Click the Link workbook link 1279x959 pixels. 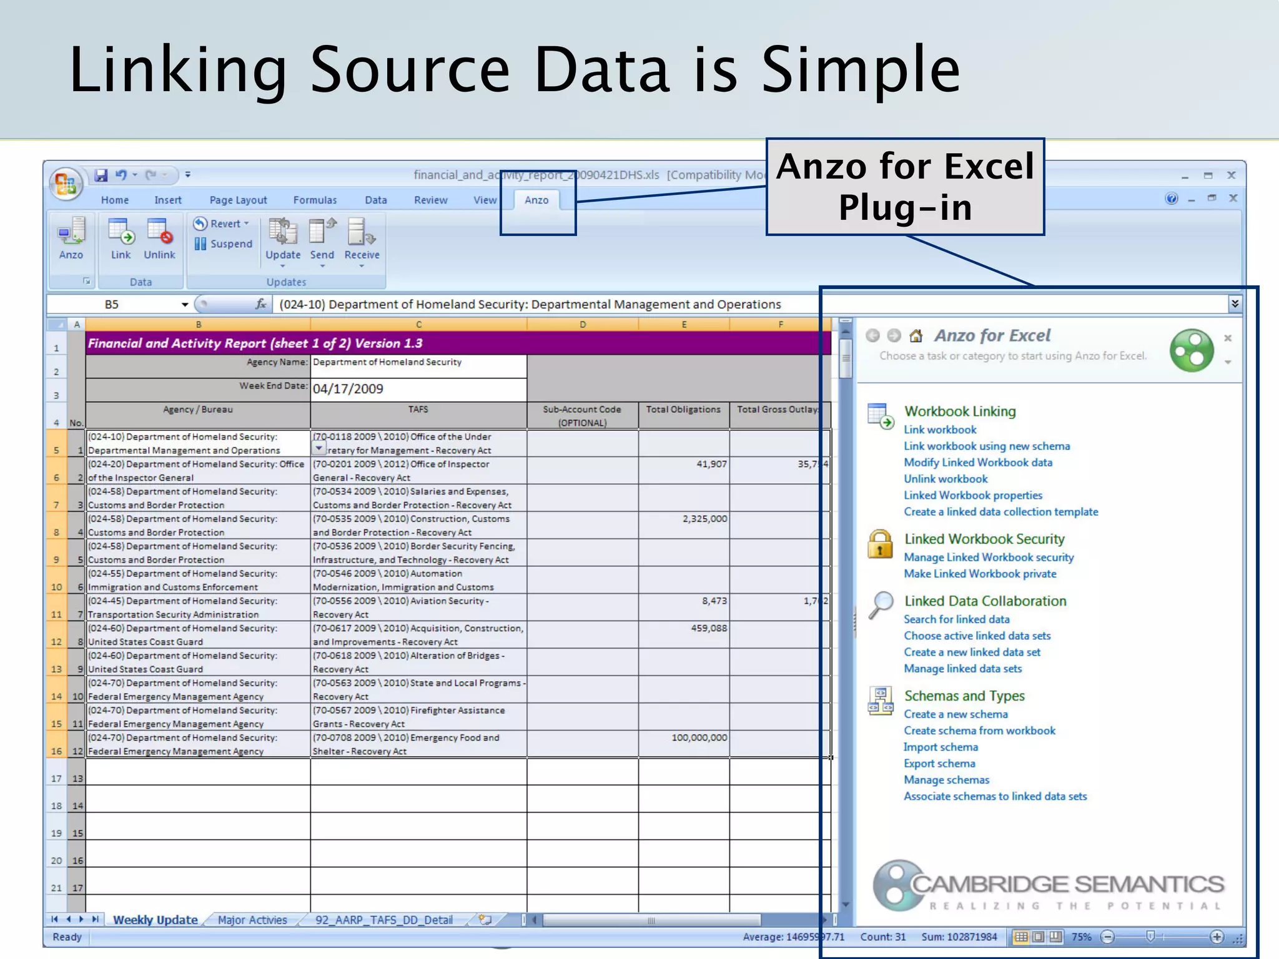click(940, 430)
